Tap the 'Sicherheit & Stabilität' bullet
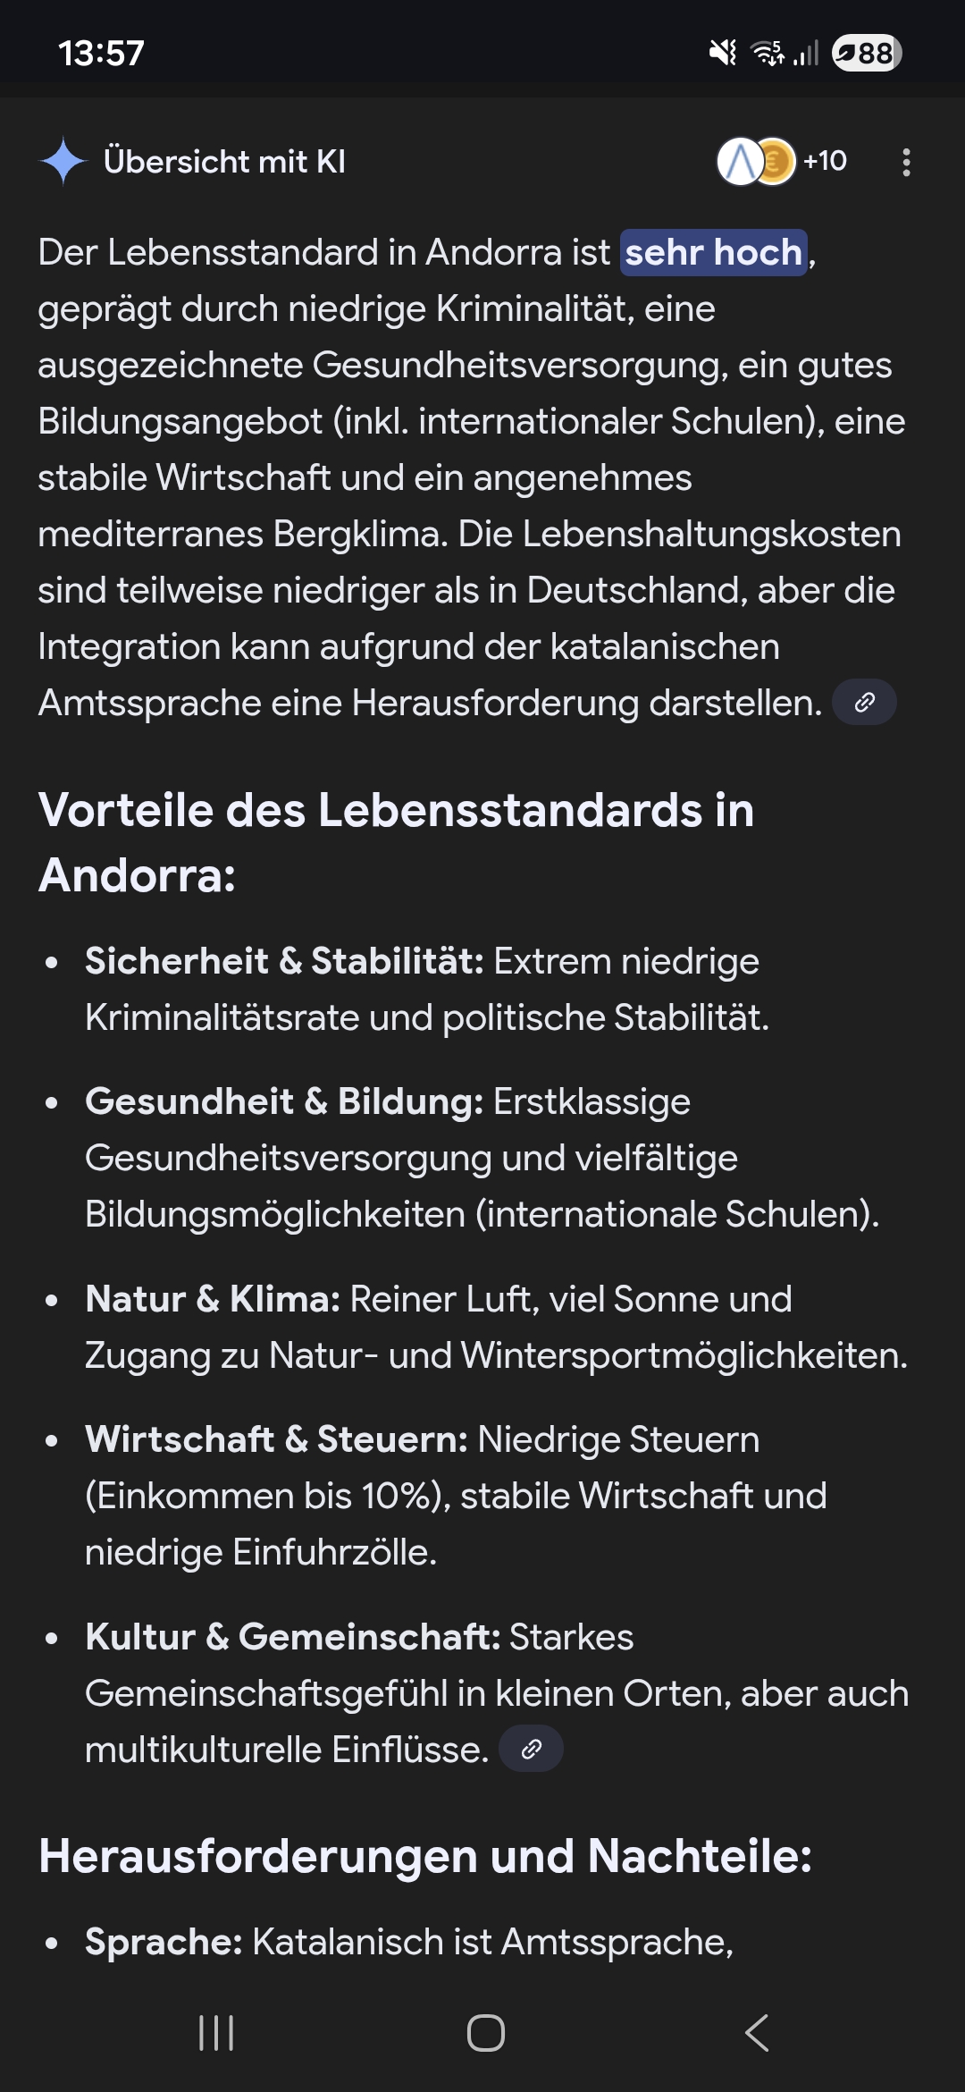The image size is (965, 2092). click(x=284, y=962)
